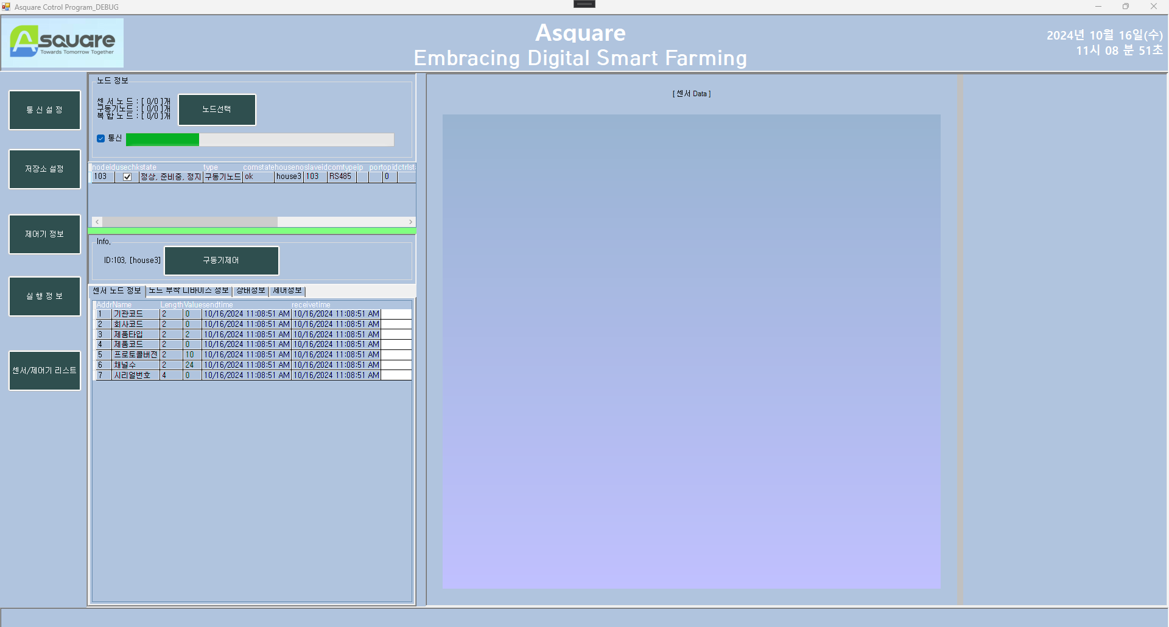Click slaveid cell 103

pyautogui.click(x=315, y=177)
